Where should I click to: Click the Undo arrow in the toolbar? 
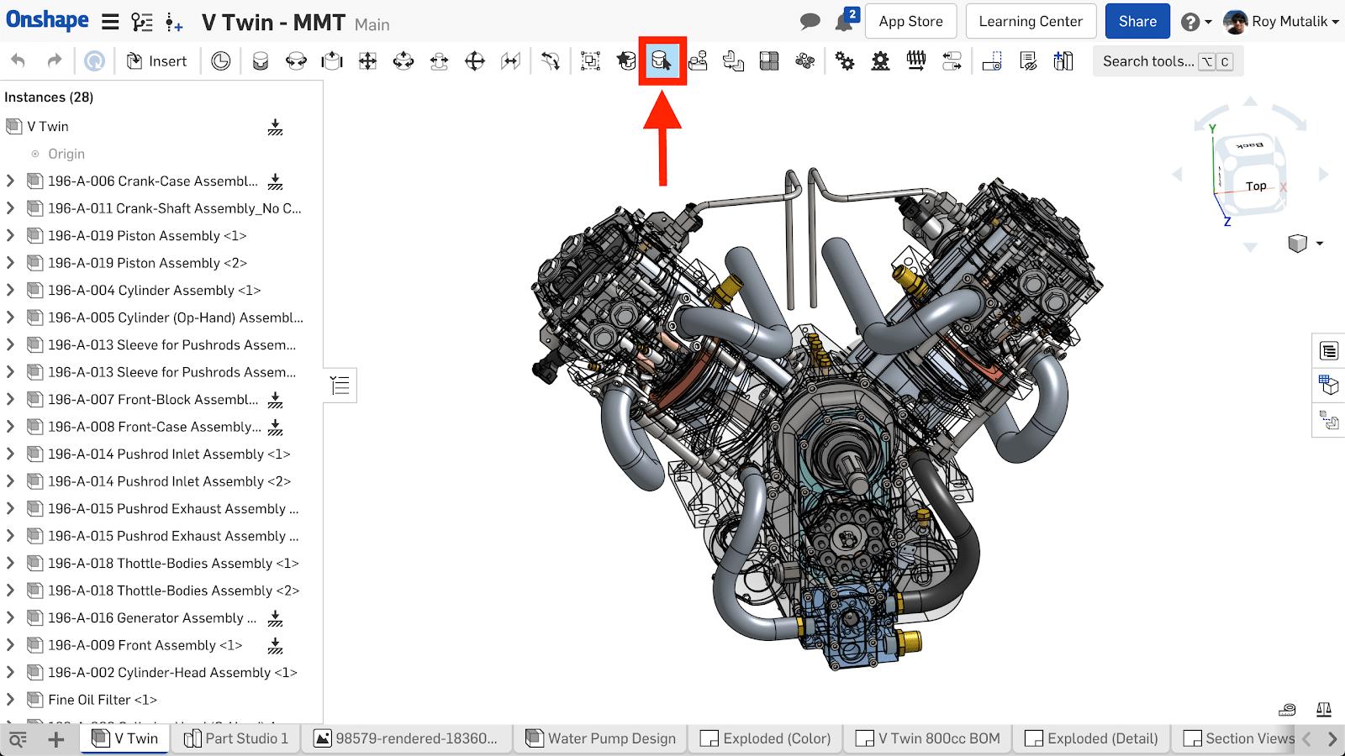[18, 61]
